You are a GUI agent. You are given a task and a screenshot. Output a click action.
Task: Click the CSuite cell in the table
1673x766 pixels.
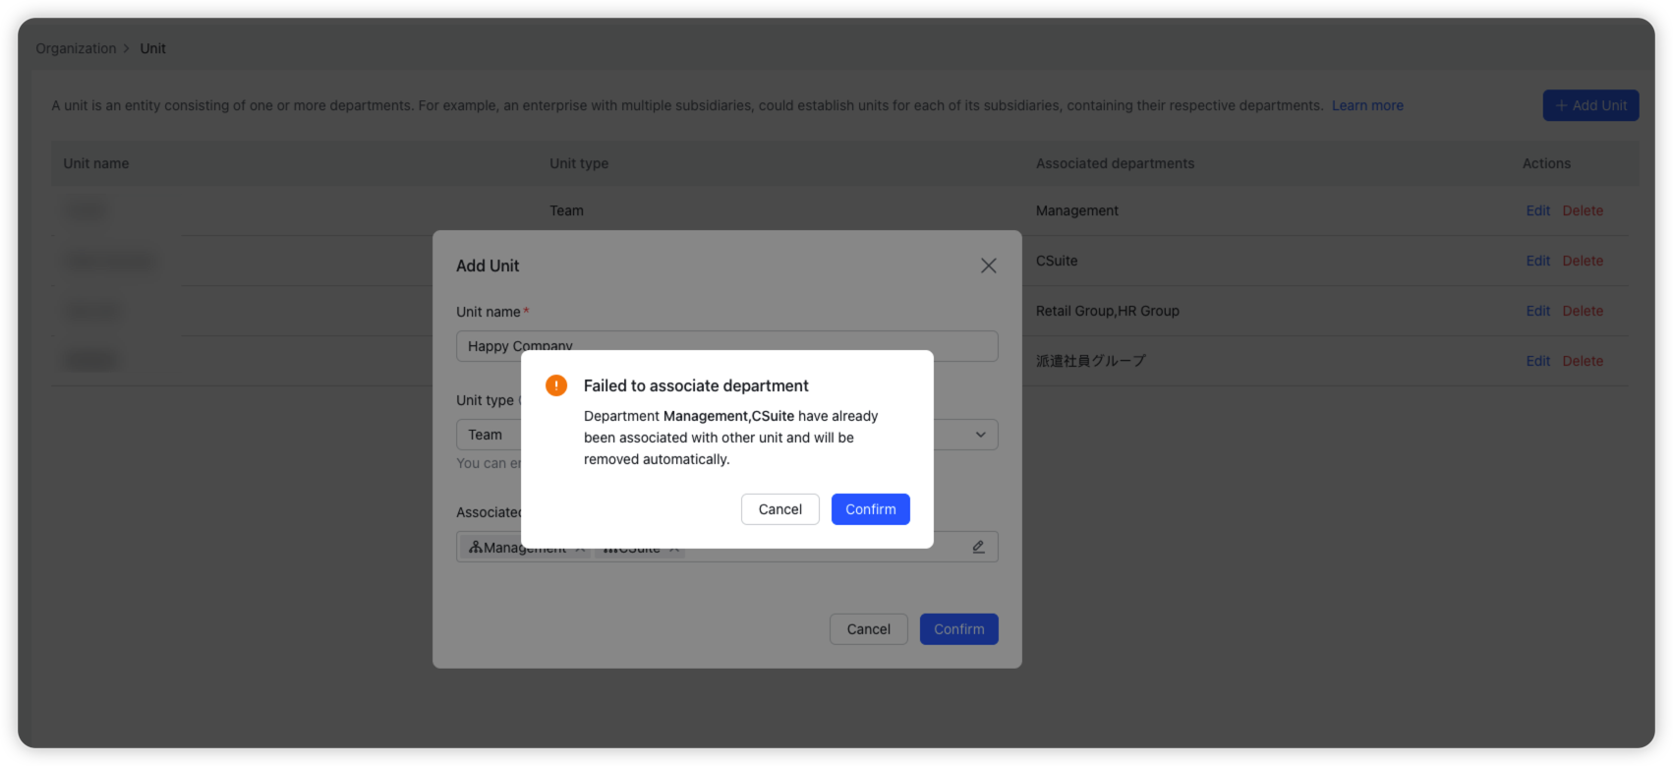click(x=1057, y=261)
